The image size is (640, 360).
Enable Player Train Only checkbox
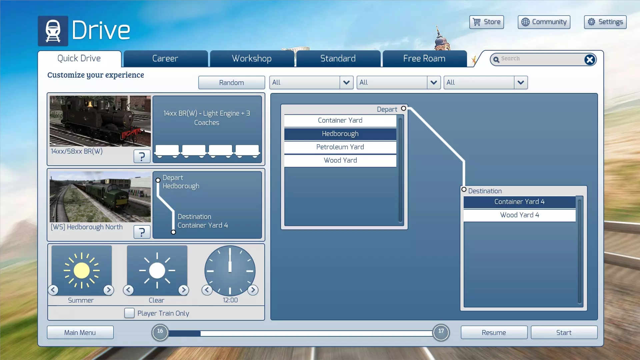click(129, 313)
